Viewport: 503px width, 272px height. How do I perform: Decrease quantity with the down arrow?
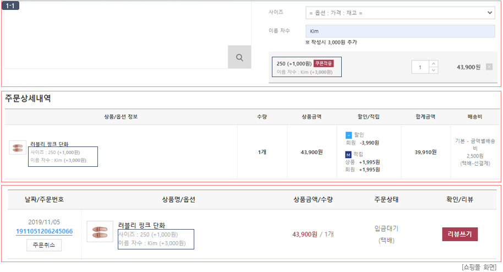(x=434, y=70)
